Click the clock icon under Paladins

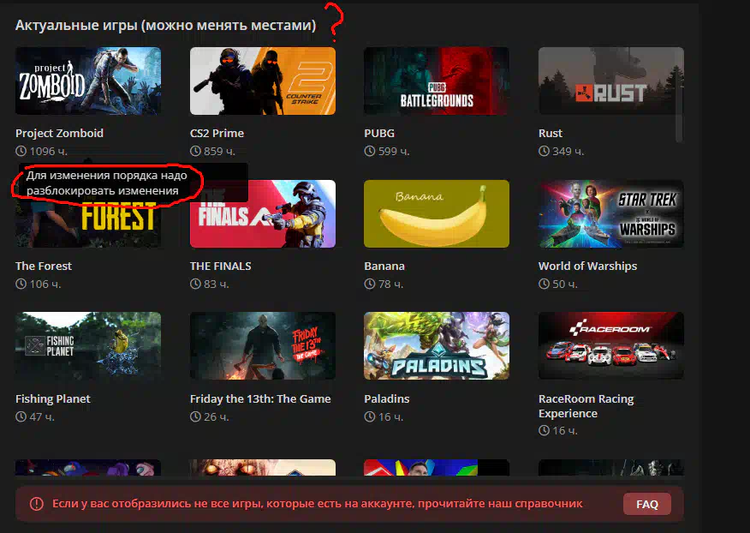coord(369,416)
